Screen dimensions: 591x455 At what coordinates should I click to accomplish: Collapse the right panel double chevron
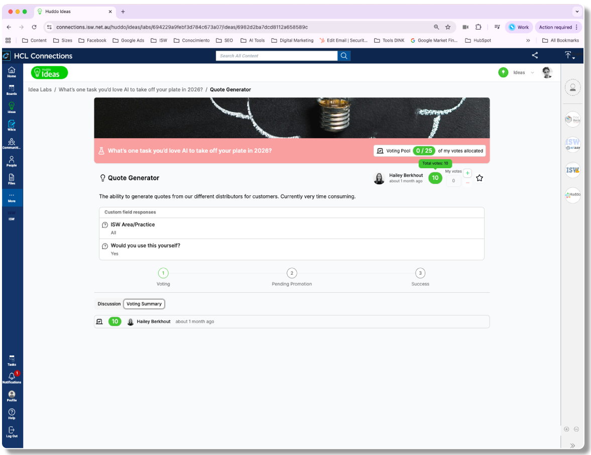tap(572, 445)
